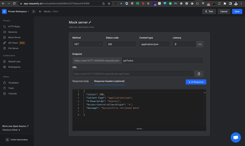
Task: Click Add your description here text
Action: tap(81, 27)
